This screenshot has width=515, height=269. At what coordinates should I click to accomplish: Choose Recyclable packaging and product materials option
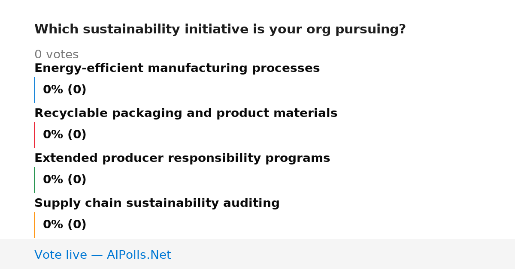186,114
